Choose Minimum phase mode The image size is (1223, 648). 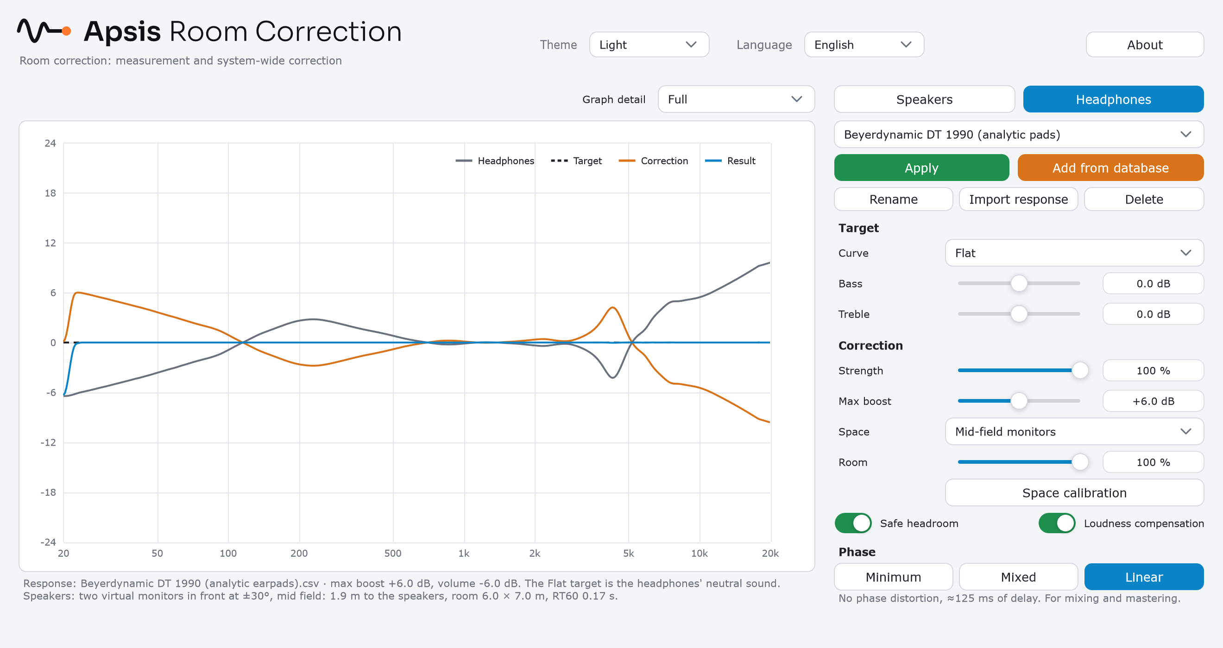pos(894,577)
